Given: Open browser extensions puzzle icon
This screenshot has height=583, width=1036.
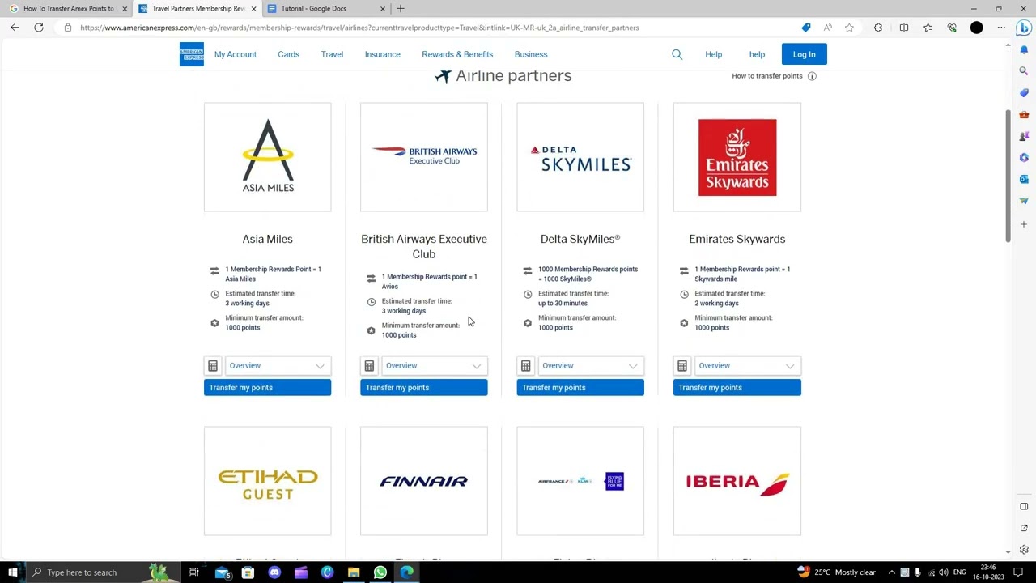Looking at the screenshot, I should pyautogui.click(x=878, y=28).
